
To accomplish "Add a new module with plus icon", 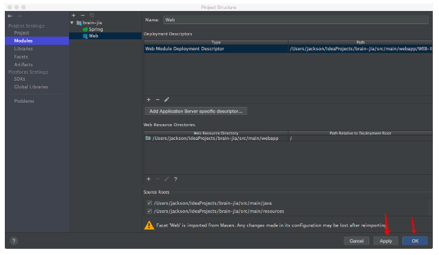I will (x=74, y=15).
